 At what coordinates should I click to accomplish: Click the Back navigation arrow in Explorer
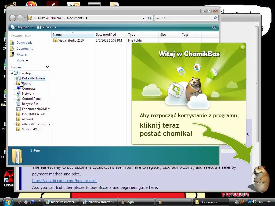(x=12, y=18)
